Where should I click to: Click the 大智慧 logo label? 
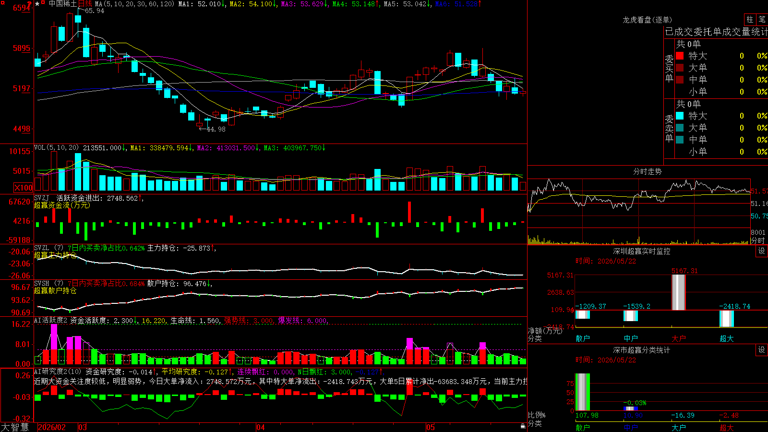point(15,427)
